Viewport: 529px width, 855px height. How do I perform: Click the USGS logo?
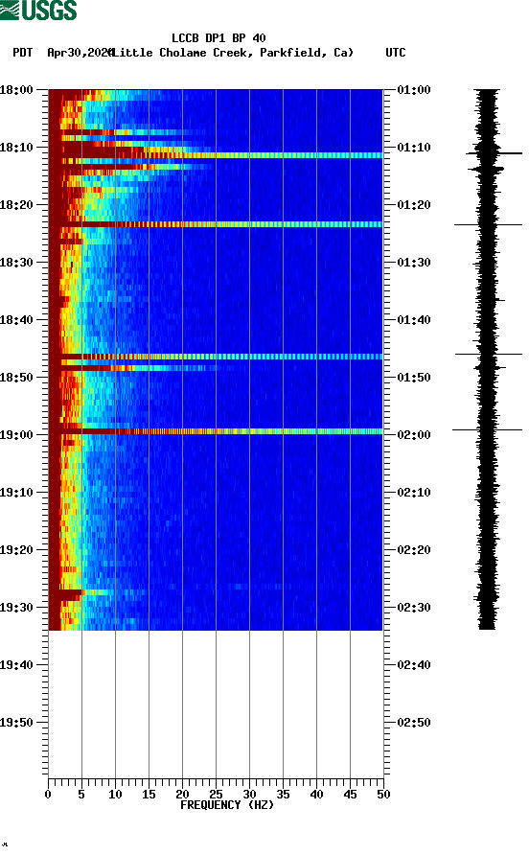tap(38, 11)
